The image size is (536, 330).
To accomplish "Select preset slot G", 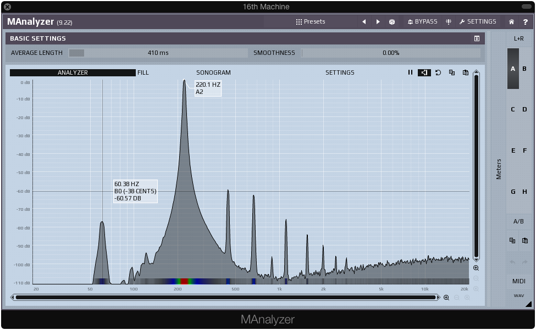I will 513,192.
